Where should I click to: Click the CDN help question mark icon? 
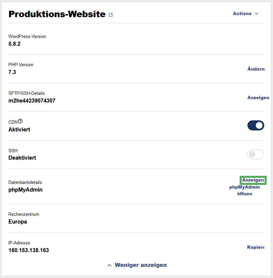[20, 121]
